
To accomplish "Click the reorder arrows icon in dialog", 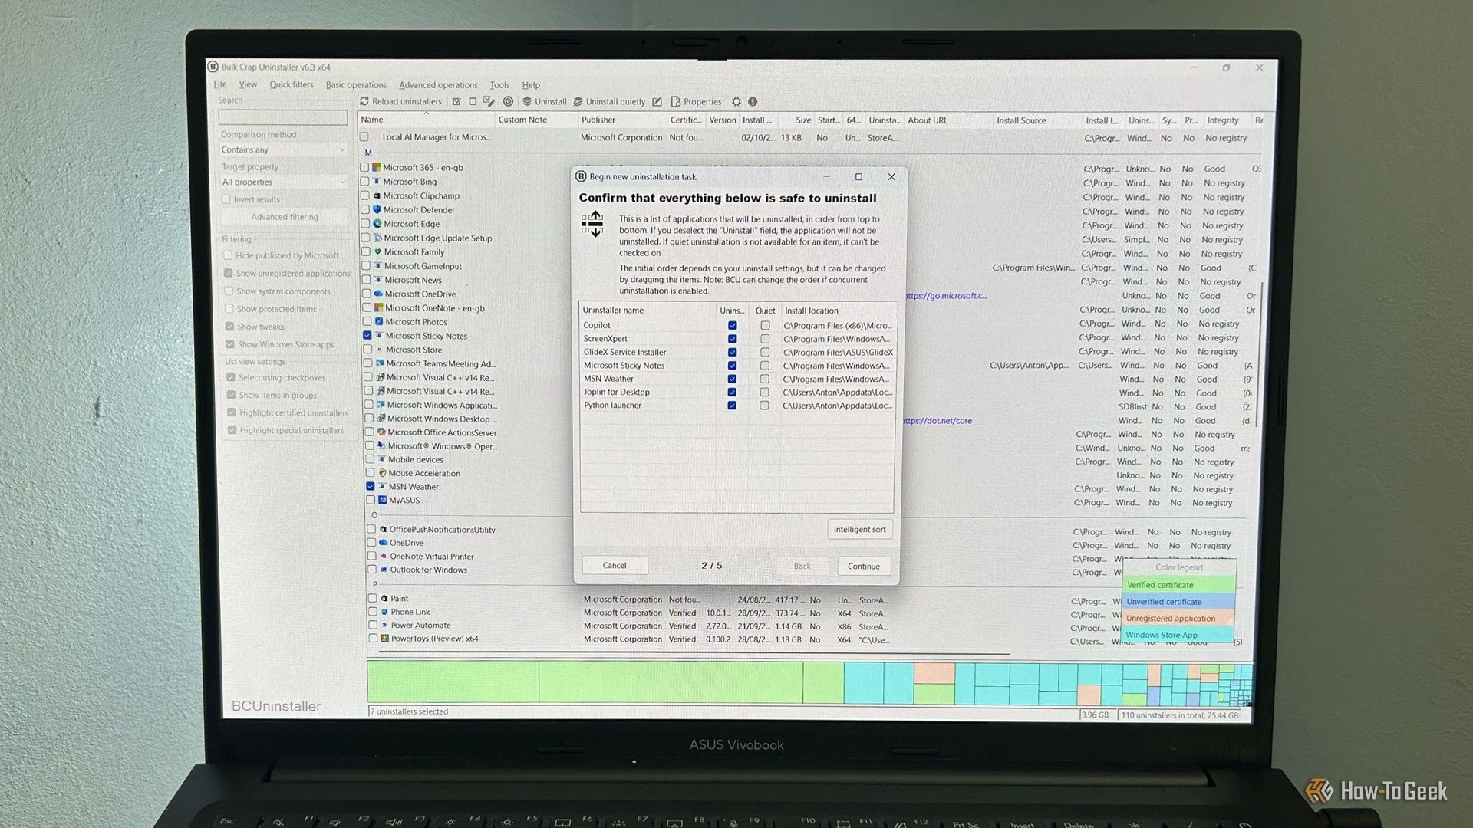I will pos(593,225).
